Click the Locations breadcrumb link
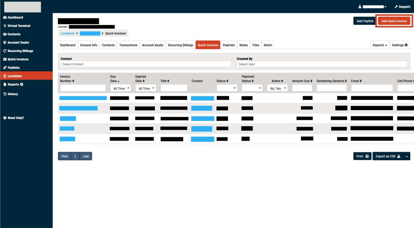The image size is (414, 228). click(x=67, y=34)
